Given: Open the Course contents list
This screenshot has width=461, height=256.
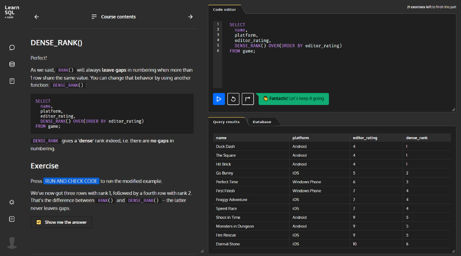Looking at the screenshot, I should point(114,17).
